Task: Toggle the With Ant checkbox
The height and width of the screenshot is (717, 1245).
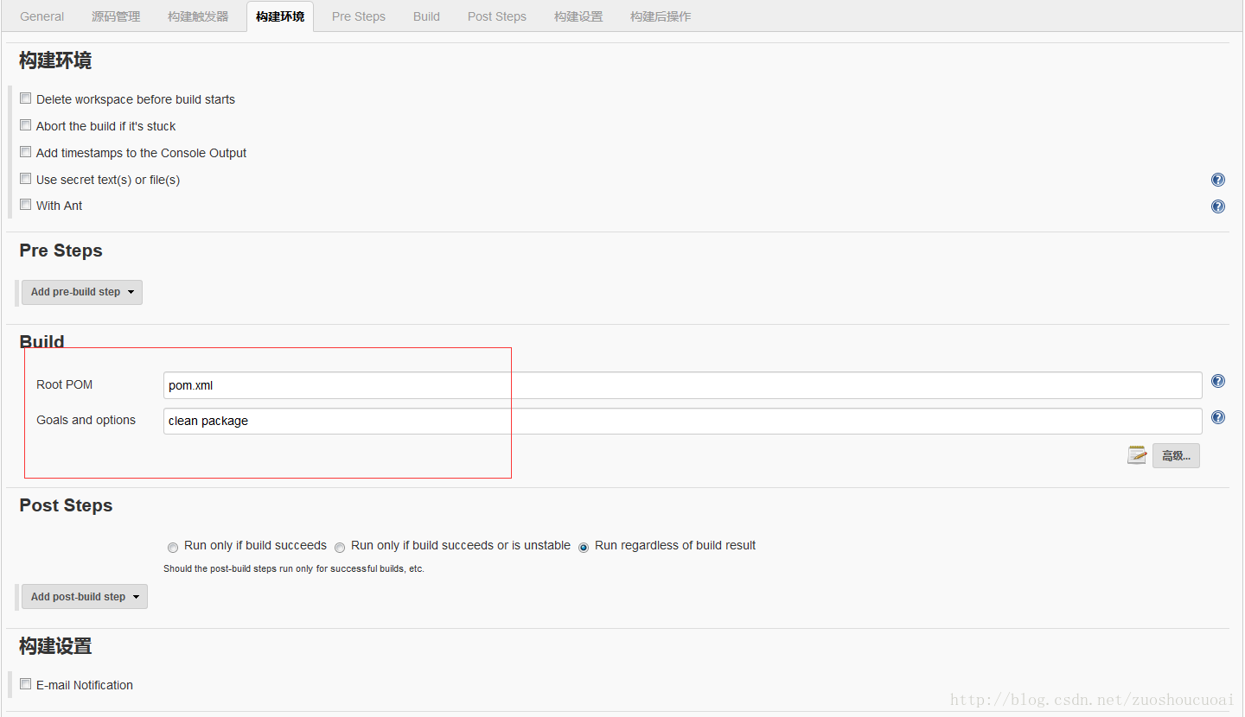Action: (x=26, y=205)
